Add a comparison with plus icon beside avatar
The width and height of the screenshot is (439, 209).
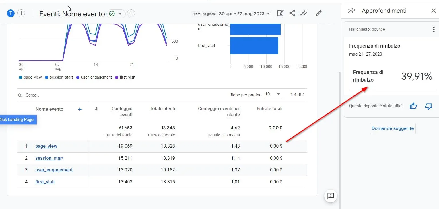21,13
